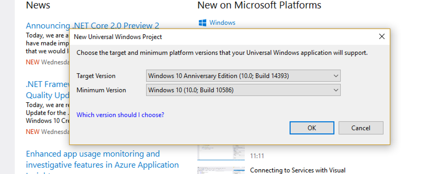Click the Windows logo icon
432x174 pixels.
202,23
